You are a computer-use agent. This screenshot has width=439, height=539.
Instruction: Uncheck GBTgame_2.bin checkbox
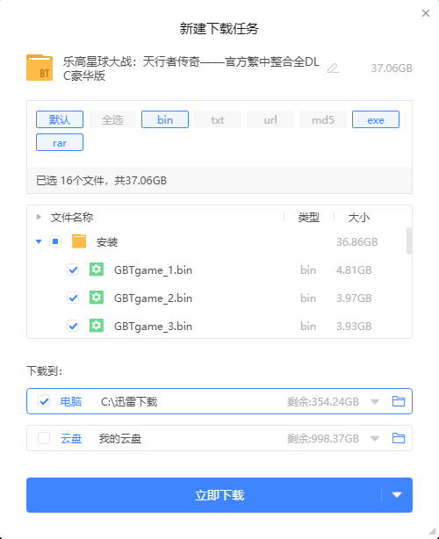73,298
